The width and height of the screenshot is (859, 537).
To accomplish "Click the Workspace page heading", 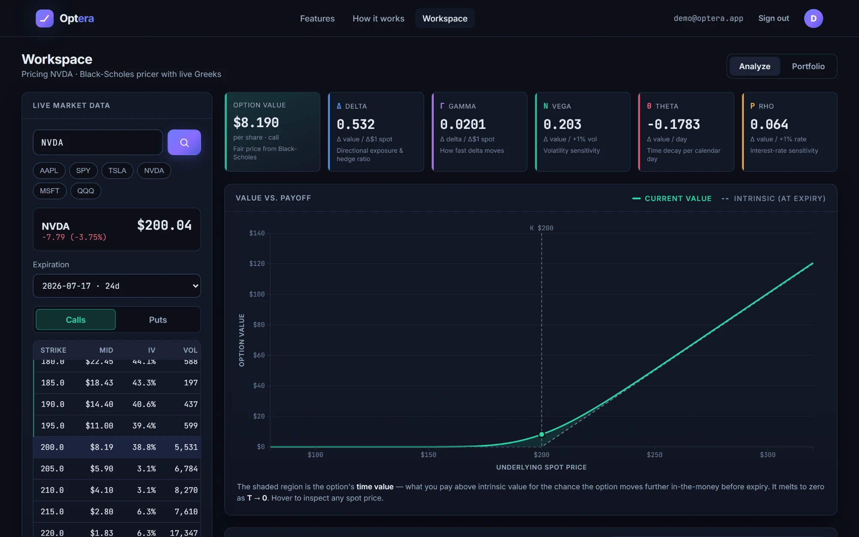I will pos(57,59).
